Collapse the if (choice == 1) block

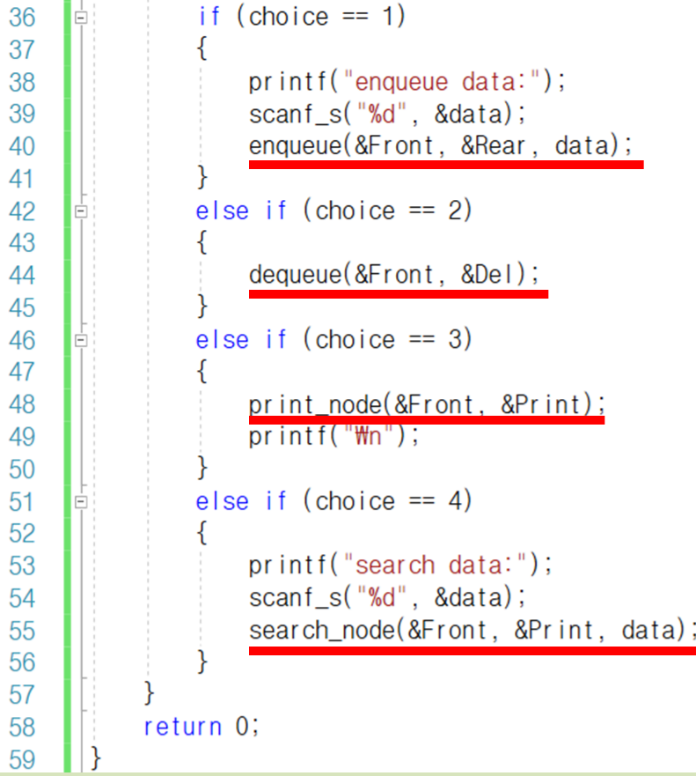81,18
